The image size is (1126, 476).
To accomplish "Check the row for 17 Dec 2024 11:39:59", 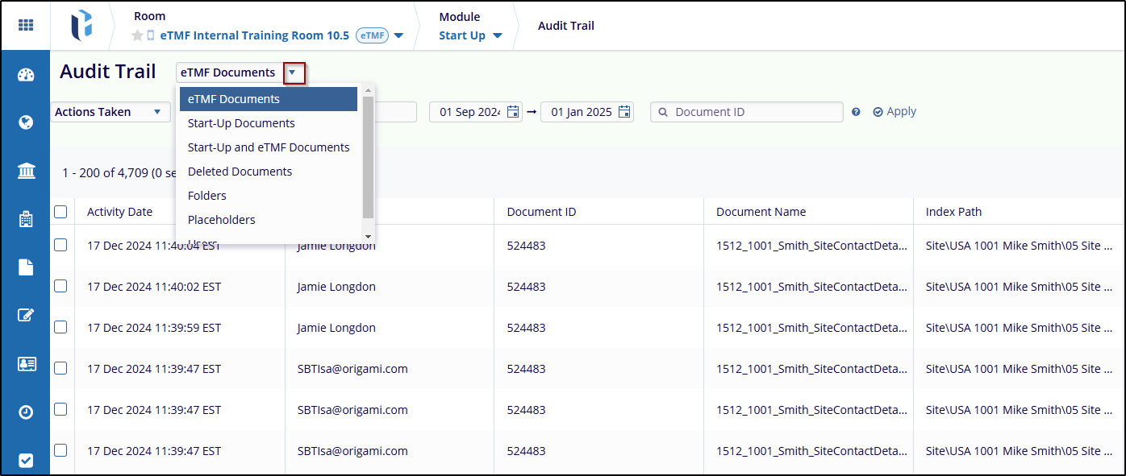I will (x=60, y=327).
